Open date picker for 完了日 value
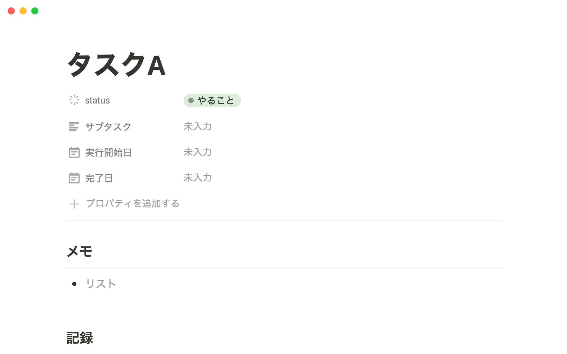The width and height of the screenshot is (567, 354). coord(198,178)
